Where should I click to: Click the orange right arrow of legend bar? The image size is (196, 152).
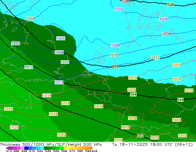point(92,148)
